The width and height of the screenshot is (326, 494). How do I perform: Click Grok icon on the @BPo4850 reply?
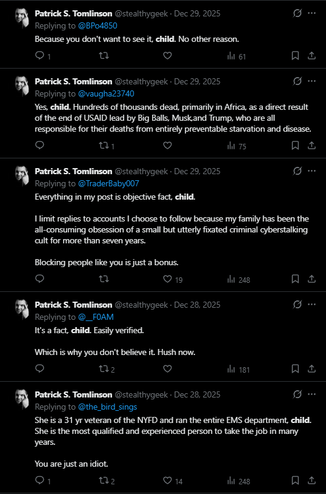(x=297, y=13)
